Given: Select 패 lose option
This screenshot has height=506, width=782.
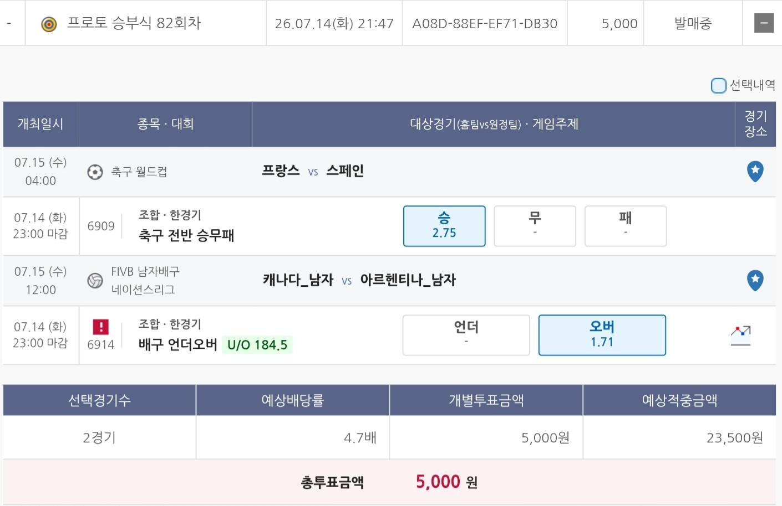Looking at the screenshot, I should click(x=626, y=226).
